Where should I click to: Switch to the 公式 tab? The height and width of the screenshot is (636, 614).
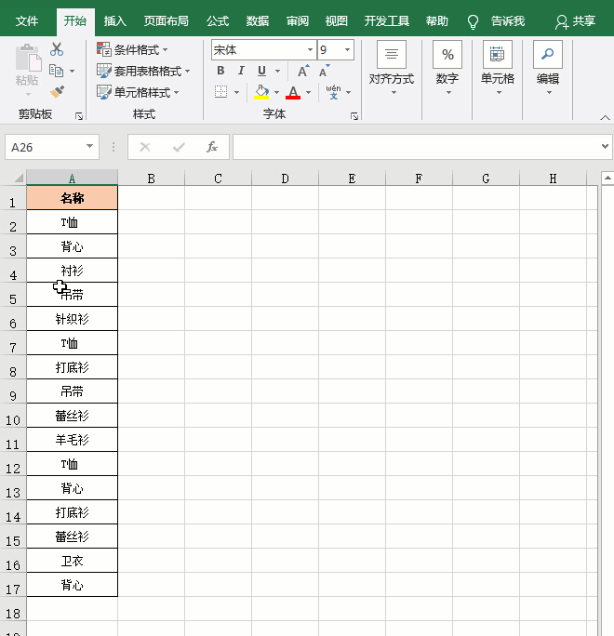pos(218,21)
